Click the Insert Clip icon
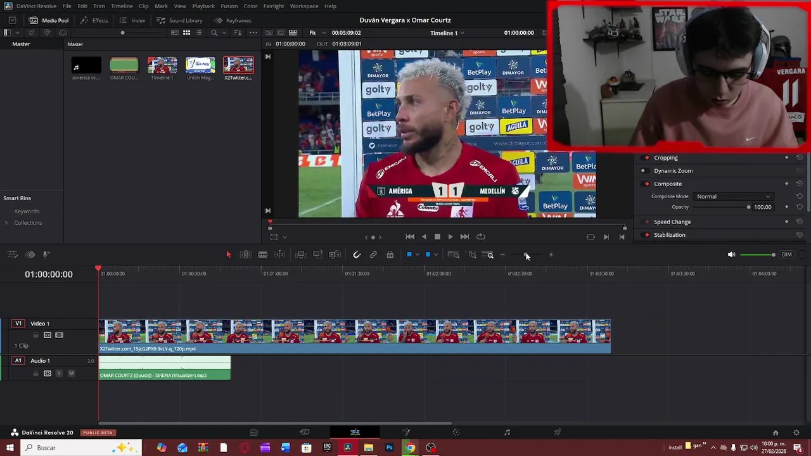This screenshot has width=811, height=456. [301, 255]
